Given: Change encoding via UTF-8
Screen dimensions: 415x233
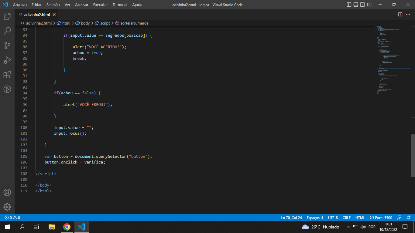Looking at the screenshot, I should tap(333, 218).
